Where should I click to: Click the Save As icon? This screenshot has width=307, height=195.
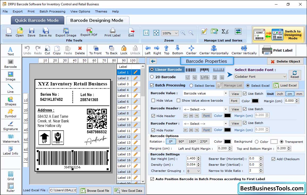pos(45,32)
